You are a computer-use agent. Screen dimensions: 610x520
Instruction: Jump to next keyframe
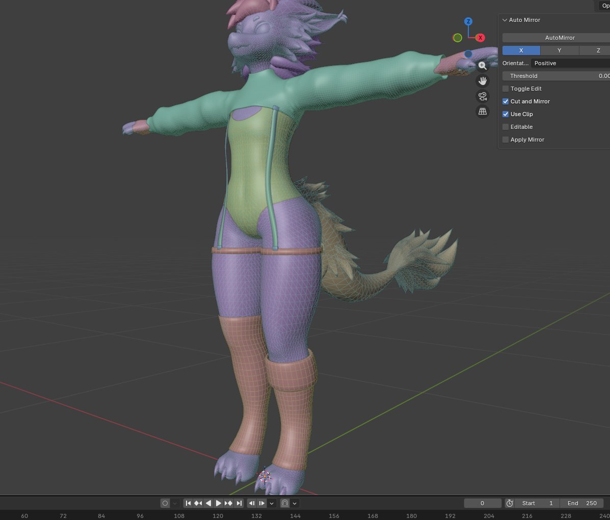click(228, 503)
